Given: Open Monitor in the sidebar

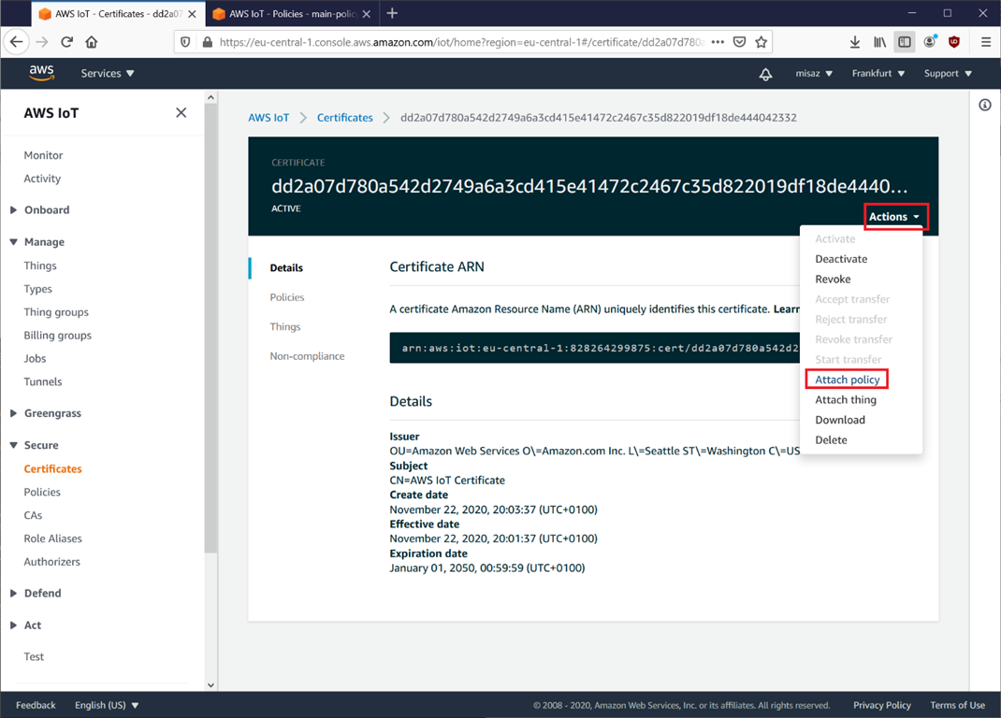Looking at the screenshot, I should 43,155.
